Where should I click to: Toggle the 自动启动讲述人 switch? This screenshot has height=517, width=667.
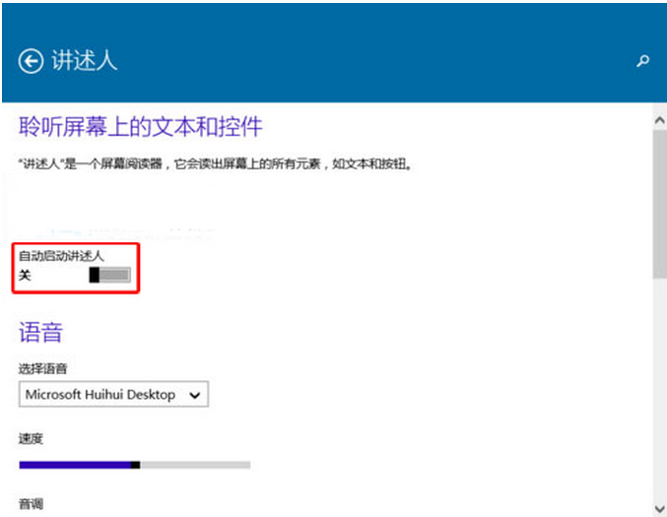(109, 276)
